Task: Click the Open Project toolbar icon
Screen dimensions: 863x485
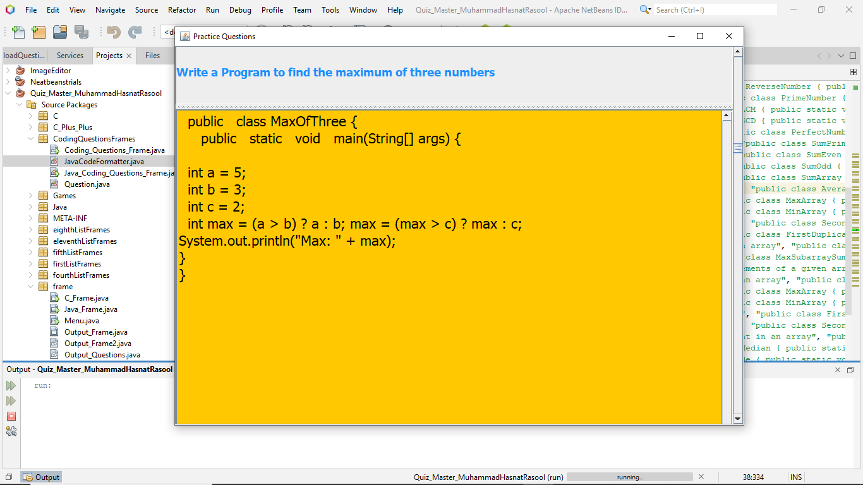Action: tap(60, 32)
